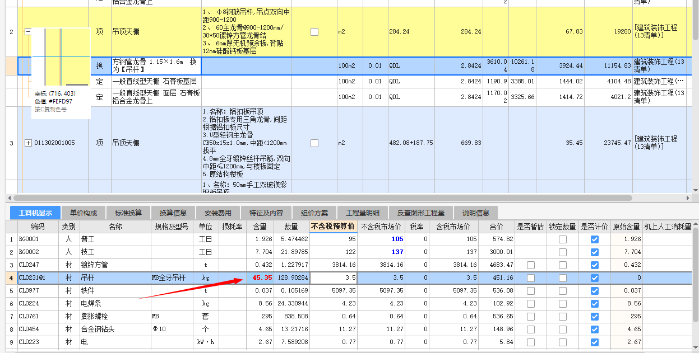Open the 工料机显示 tab
Image resolution: width=699 pixels, height=353 pixels.
35,213
